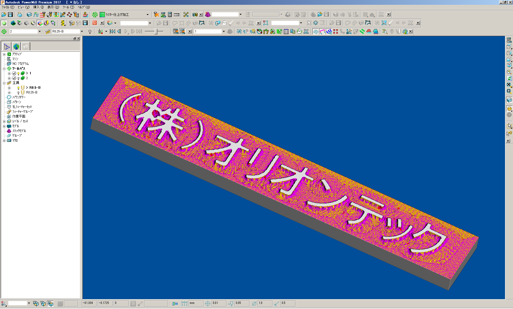Viewport: 513px width, 309px height.
Task: Toggle R0.5-B tool visibility in tree
Action: point(18,87)
